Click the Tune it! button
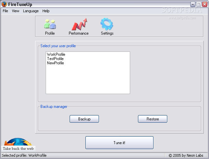This screenshot has width=209, height=159. (x=119, y=143)
